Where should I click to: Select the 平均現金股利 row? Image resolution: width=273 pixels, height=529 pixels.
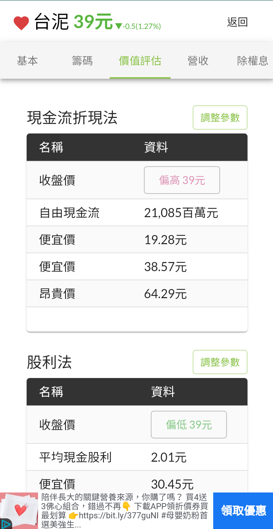tap(137, 457)
